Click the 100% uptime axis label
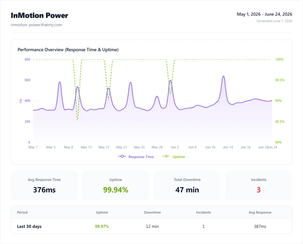The width and height of the screenshot is (303, 244). point(279,59)
